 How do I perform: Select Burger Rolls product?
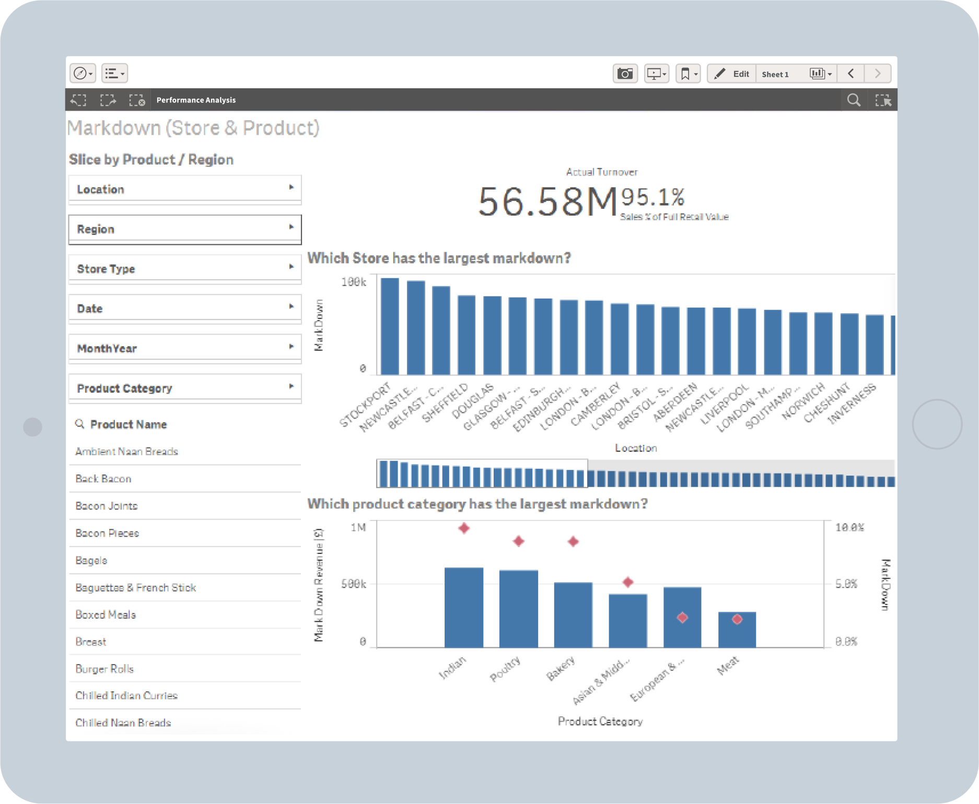point(185,669)
